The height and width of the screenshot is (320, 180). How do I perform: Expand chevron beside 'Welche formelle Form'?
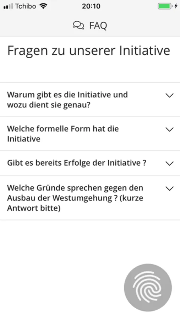coord(169,129)
